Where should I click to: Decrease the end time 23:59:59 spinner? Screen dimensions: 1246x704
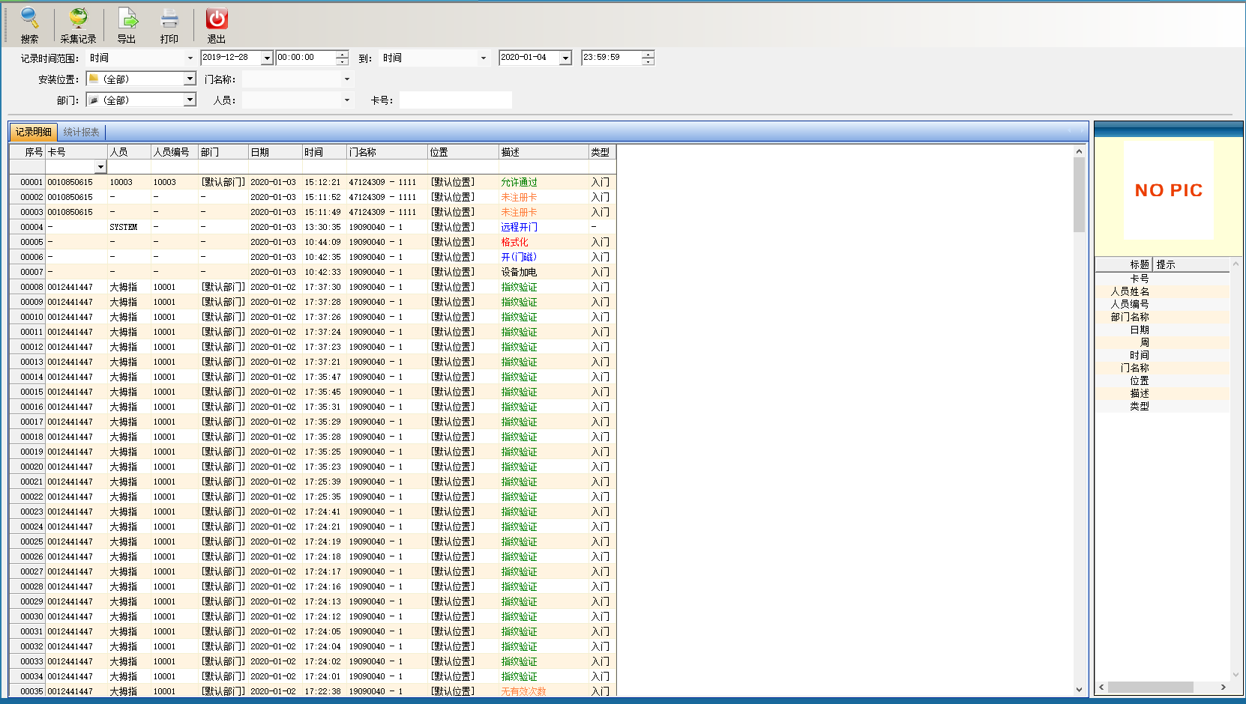648,61
